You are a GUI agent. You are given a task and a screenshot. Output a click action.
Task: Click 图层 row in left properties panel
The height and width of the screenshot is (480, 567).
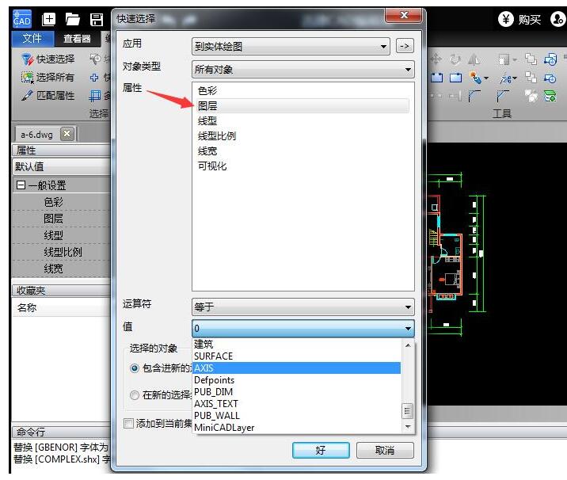pos(62,219)
